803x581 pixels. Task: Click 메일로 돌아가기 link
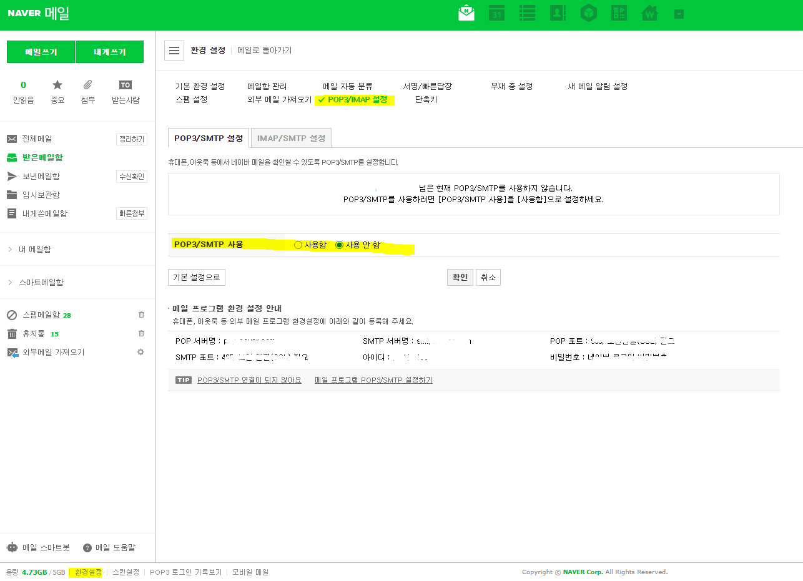(x=265, y=50)
